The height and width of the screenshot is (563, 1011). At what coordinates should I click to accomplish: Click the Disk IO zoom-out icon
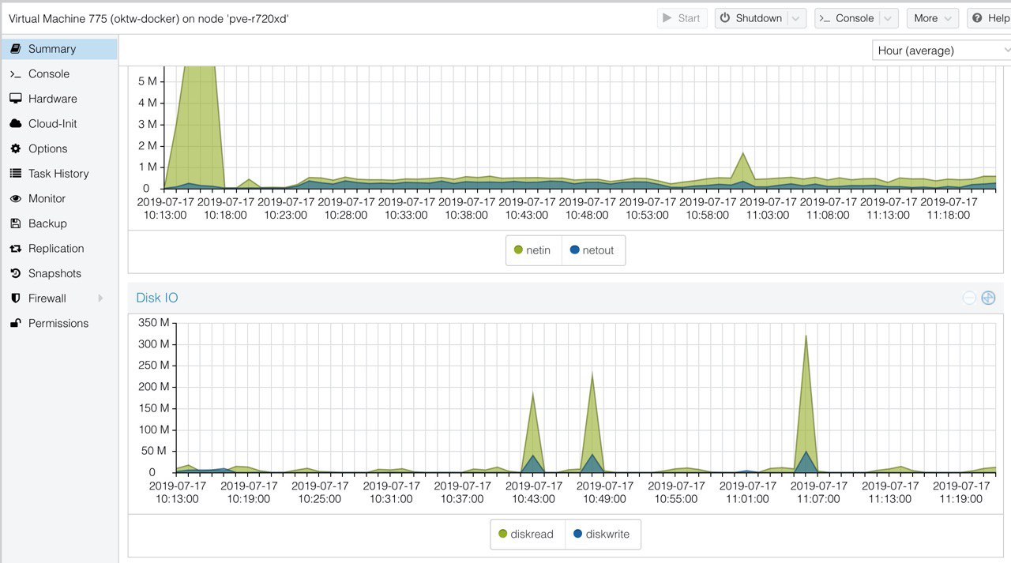(969, 298)
